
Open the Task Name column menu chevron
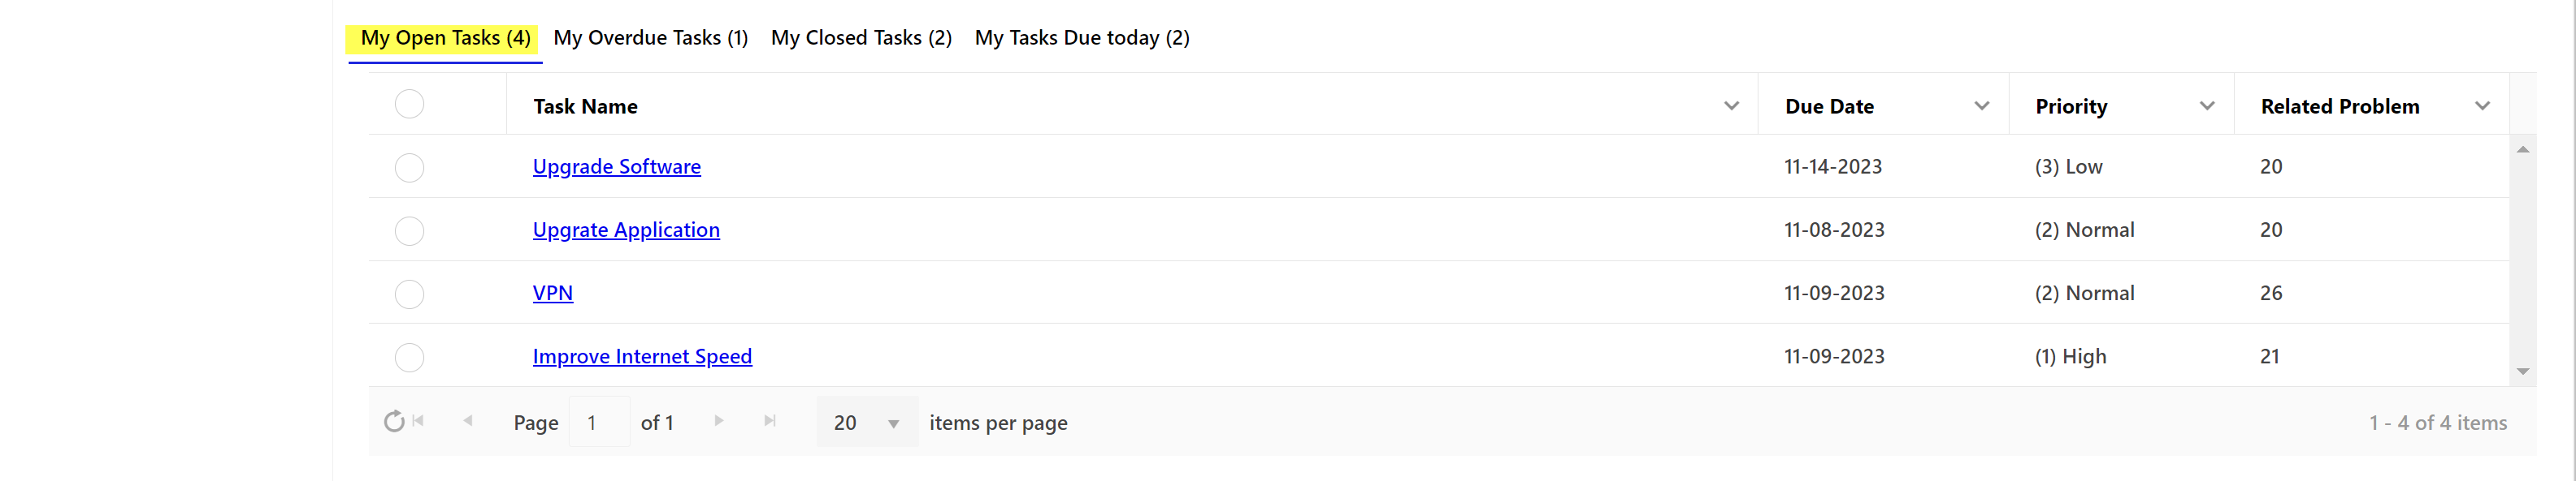[x=1731, y=105]
